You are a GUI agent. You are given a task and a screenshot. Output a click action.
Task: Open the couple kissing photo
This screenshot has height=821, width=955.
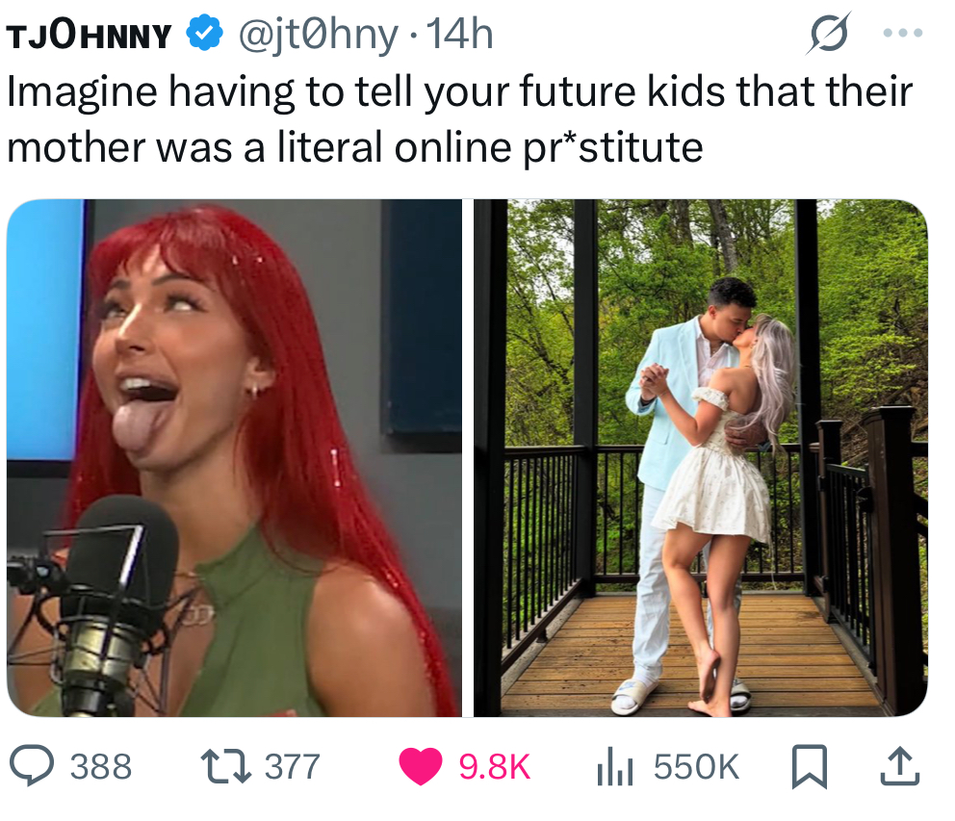tap(701, 457)
